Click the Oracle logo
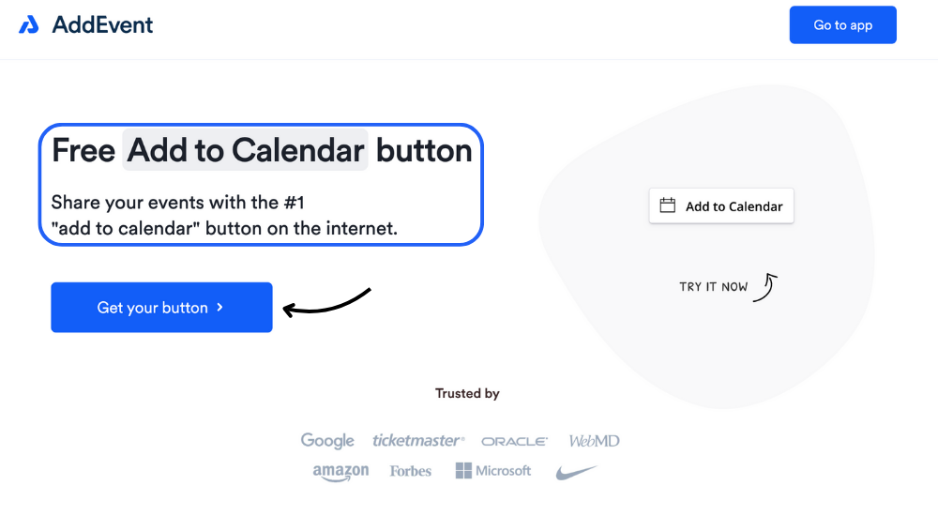 [514, 441]
